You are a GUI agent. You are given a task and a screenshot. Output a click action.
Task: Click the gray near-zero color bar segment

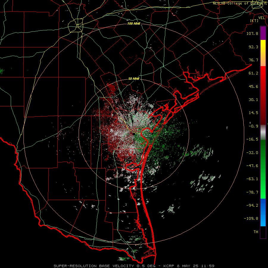coord(263,133)
